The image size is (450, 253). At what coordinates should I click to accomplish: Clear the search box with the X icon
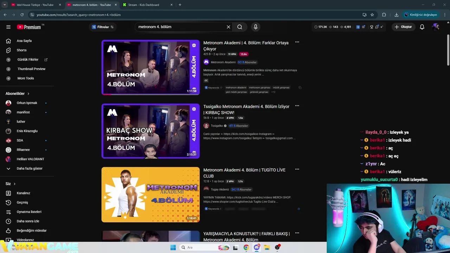pyautogui.click(x=229, y=27)
